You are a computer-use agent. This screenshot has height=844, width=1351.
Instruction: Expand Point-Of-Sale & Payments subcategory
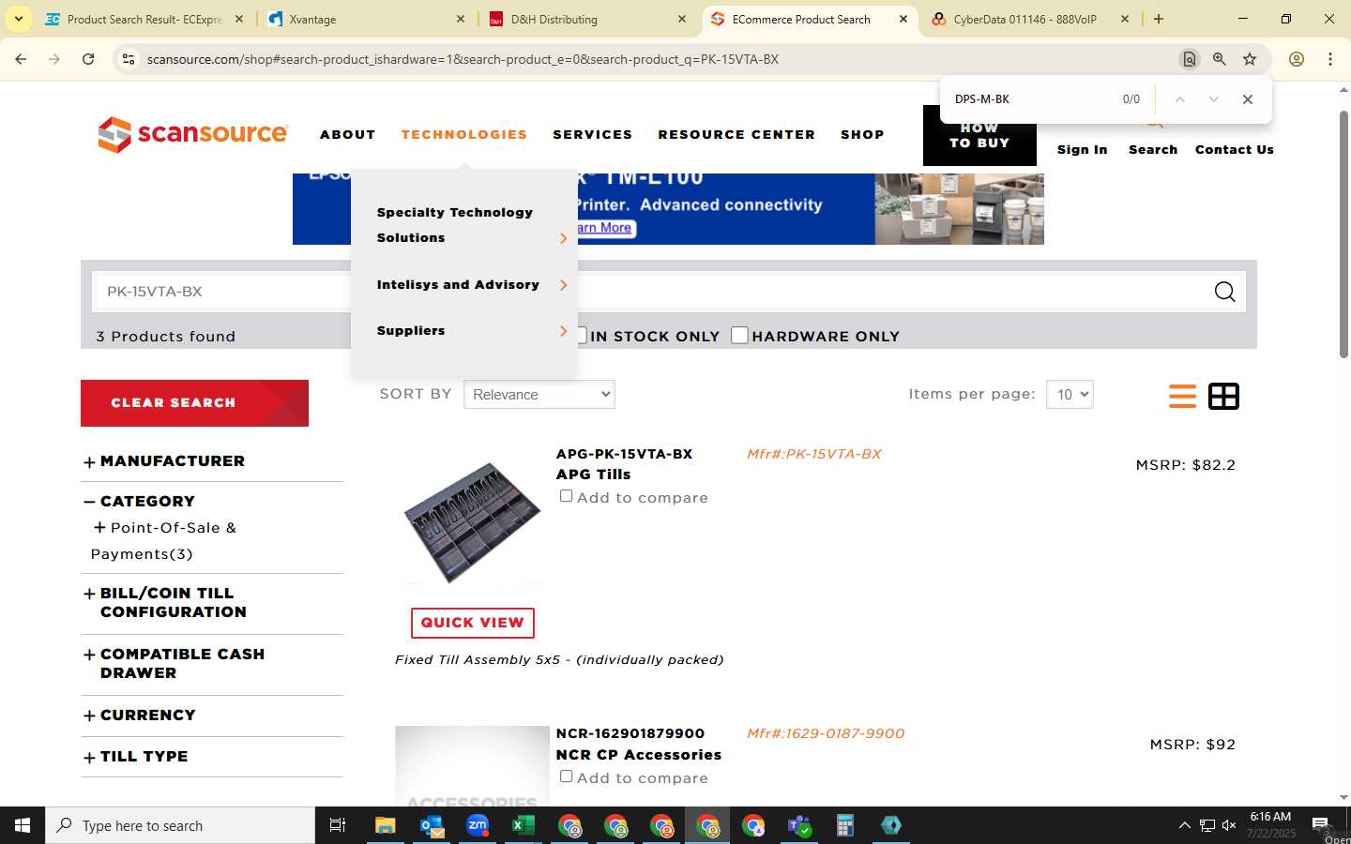point(99,528)
